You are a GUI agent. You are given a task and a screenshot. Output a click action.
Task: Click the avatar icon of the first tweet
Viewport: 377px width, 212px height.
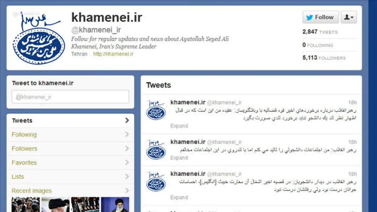[156, 110]
